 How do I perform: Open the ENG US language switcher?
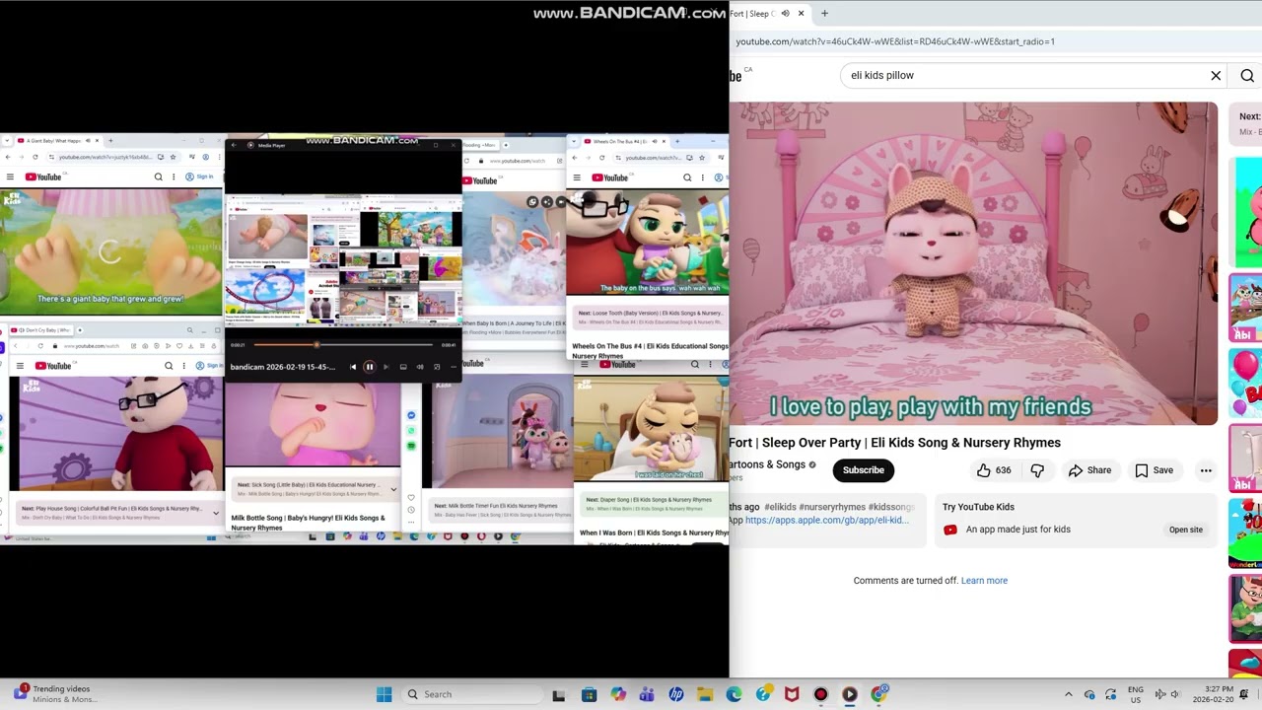coord(1136,694)
